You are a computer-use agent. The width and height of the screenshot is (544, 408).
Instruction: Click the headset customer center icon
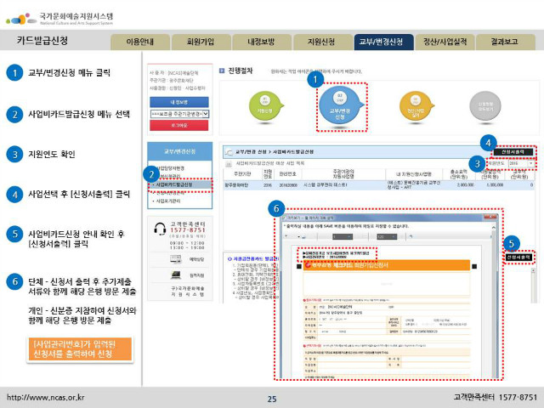160,229
